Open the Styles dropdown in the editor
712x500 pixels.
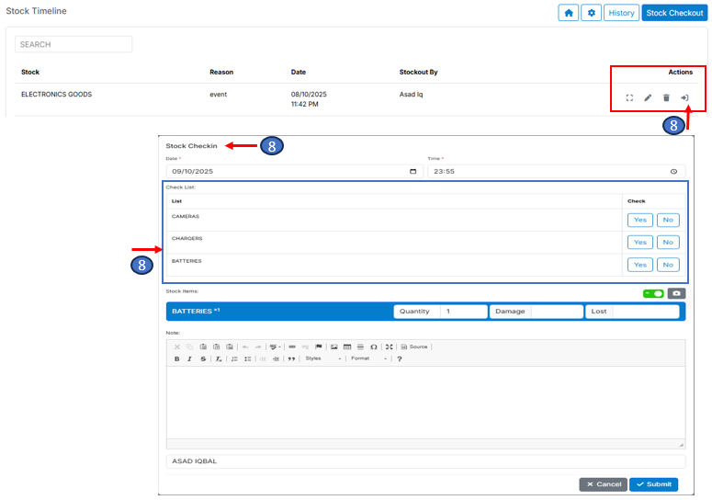(x=322, y=358)
